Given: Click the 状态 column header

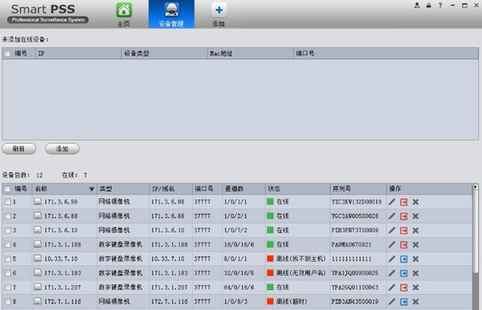Looking at the screenshot, I should (x=297, y=189).
